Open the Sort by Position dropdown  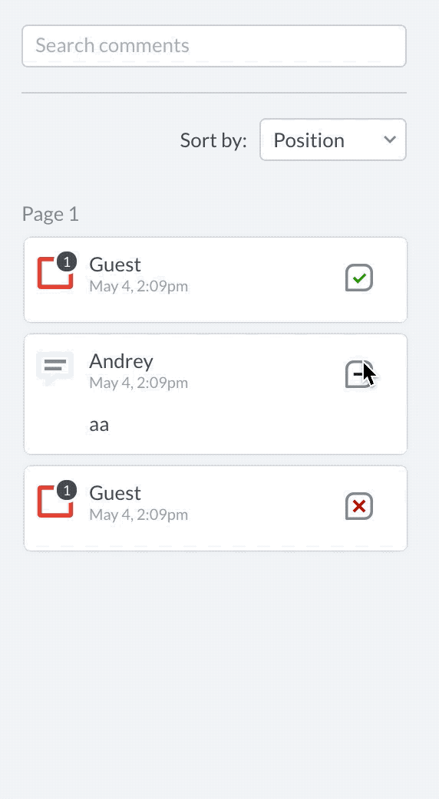(333, 140)
